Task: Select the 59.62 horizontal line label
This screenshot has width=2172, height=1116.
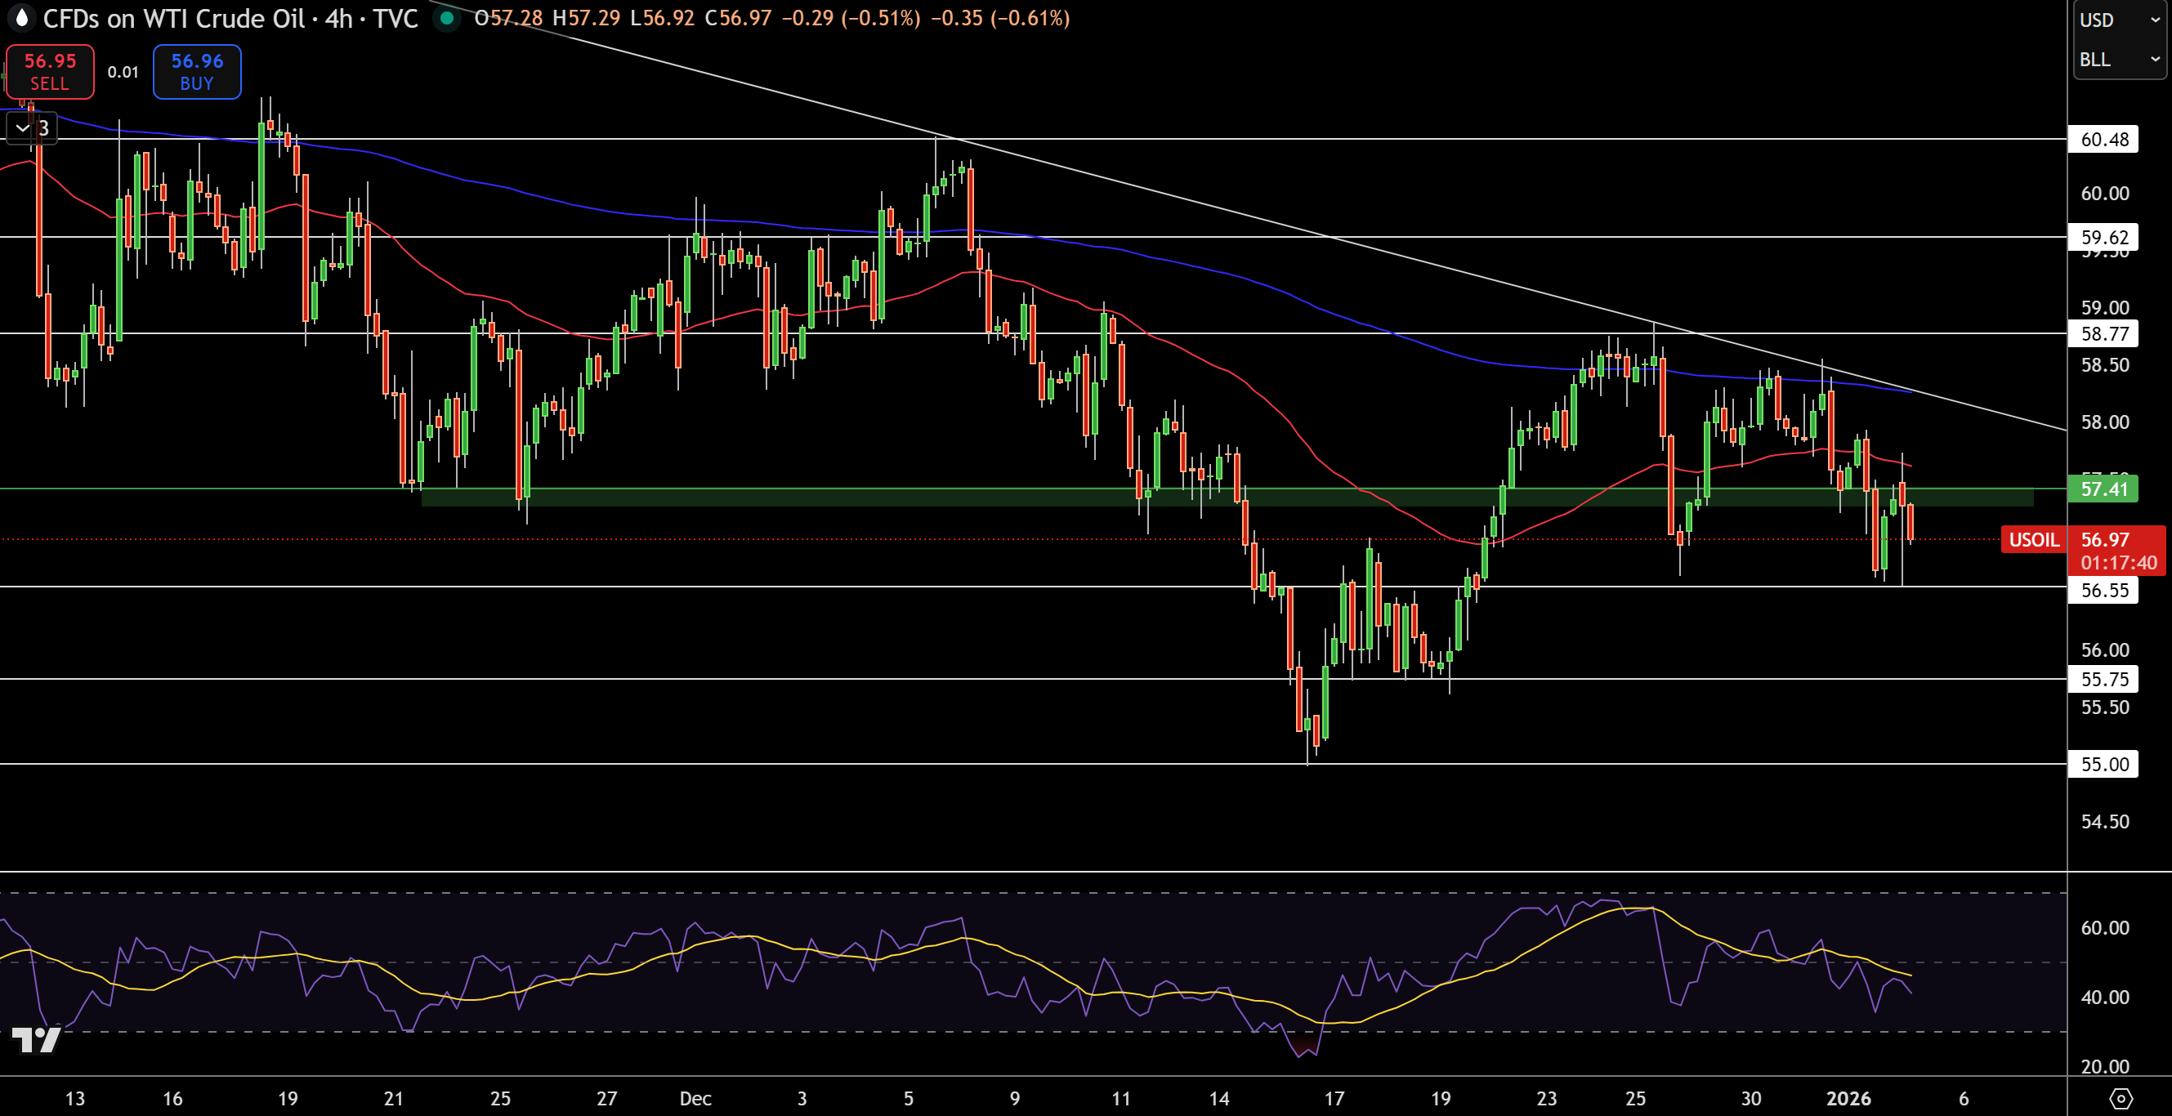Action: (2103, 237)
